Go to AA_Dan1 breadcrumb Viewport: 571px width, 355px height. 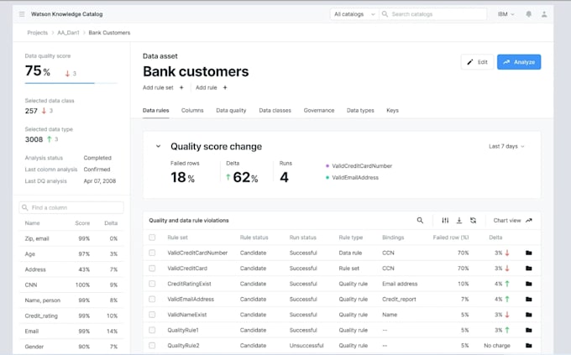click(x=68, y=33)
